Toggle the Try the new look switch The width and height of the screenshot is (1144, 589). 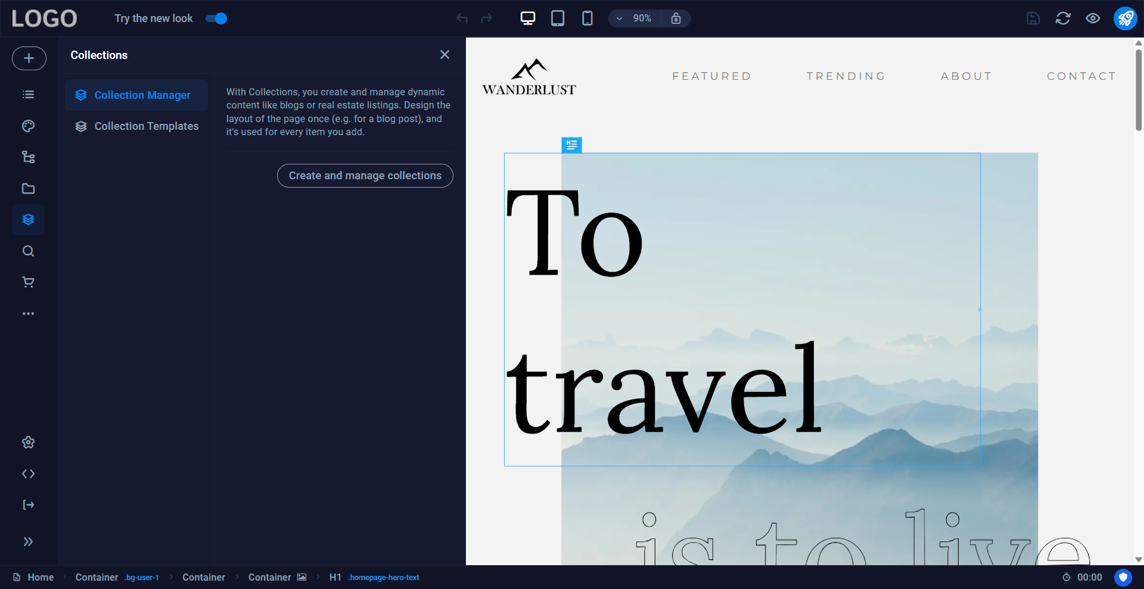coord(216,18)
